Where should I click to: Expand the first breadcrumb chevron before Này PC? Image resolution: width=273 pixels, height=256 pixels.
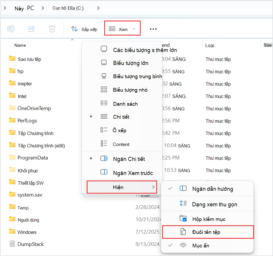tap(5, 8)
